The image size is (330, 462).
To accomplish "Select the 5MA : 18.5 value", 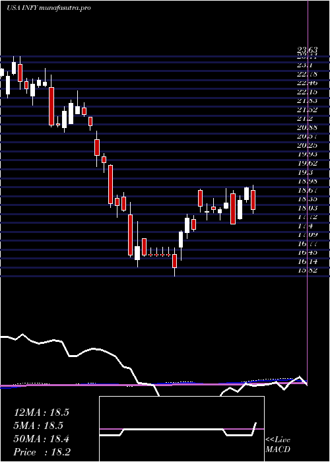I will (38, 426).
